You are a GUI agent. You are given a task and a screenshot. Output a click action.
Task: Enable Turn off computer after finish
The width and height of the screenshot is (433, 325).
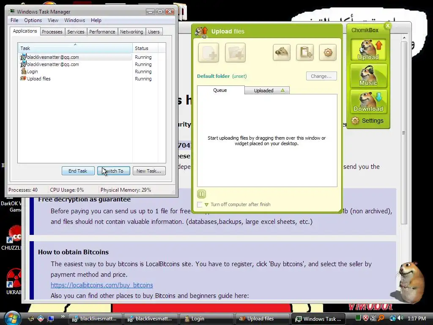pos(200,204)
